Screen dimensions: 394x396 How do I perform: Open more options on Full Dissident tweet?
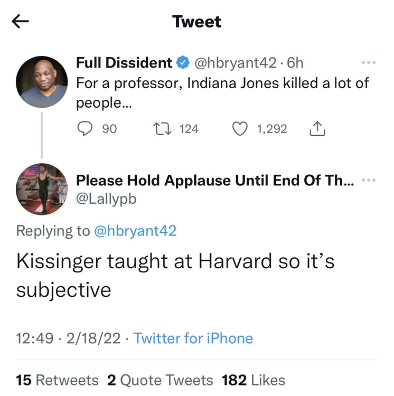coord(368,63)
